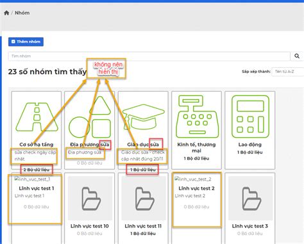Screen dimensions: 304x244
Task: Click the 'Lĩnh vực test 1' gray description
Action: [x=30, y=196]
